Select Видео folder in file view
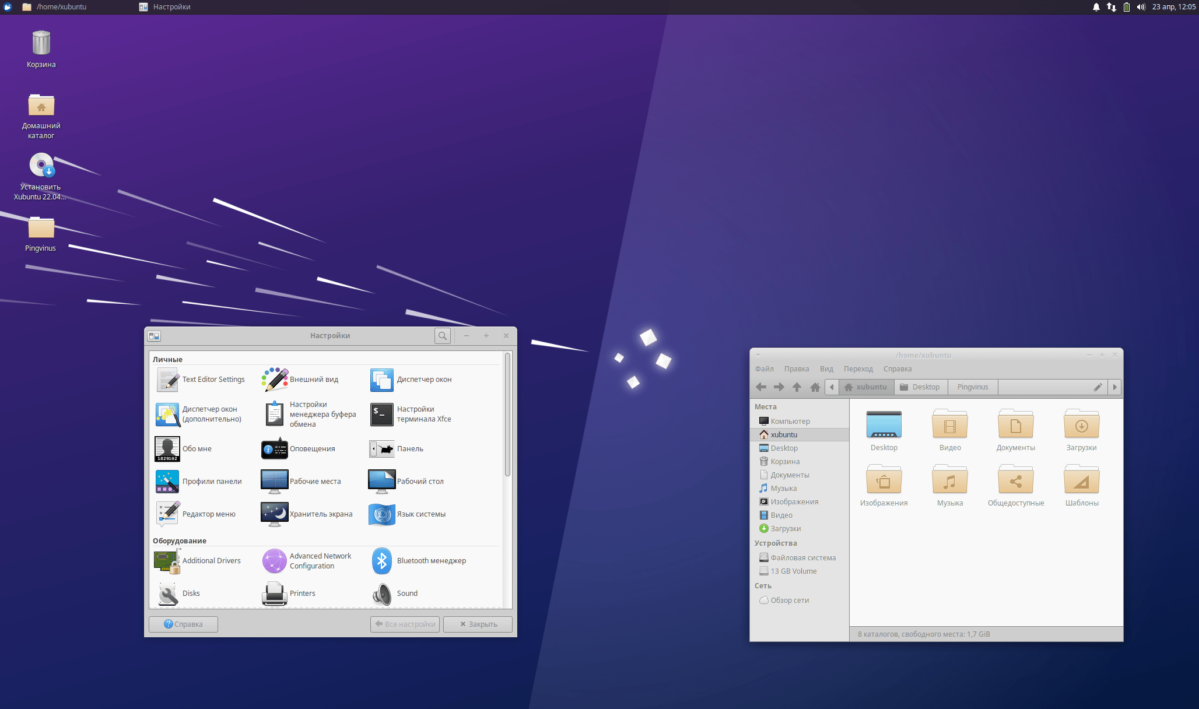This screenshot has height=709, width=1199. pos(950,431)
